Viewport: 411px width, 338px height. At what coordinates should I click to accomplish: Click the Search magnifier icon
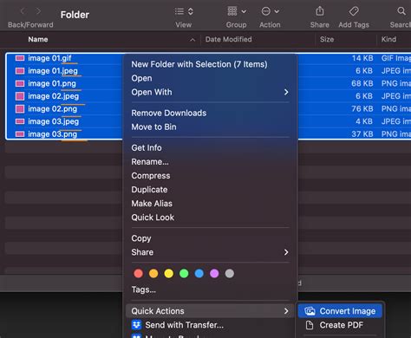[x=401, y=11]
